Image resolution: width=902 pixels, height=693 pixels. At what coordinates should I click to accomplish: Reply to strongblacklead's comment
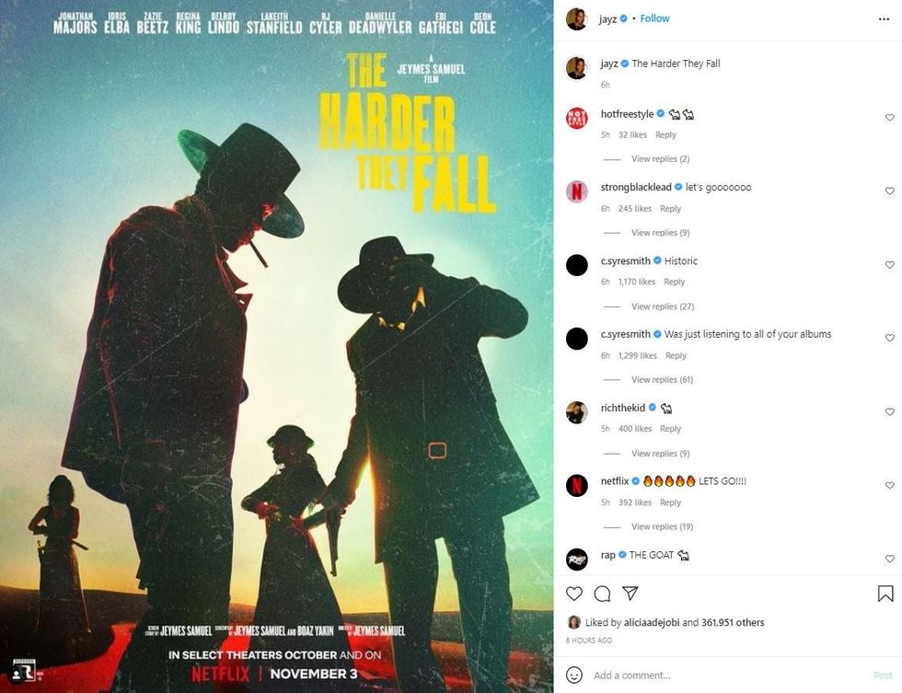(x=670, y=208)
